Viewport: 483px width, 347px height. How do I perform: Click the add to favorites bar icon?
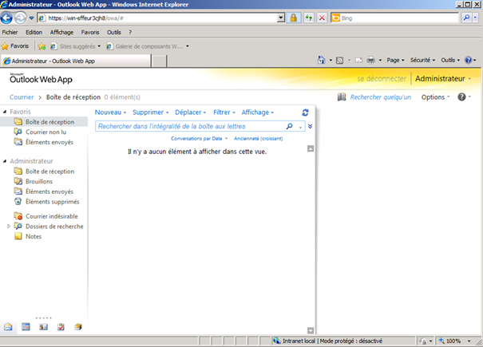click(x=42, y=46)
